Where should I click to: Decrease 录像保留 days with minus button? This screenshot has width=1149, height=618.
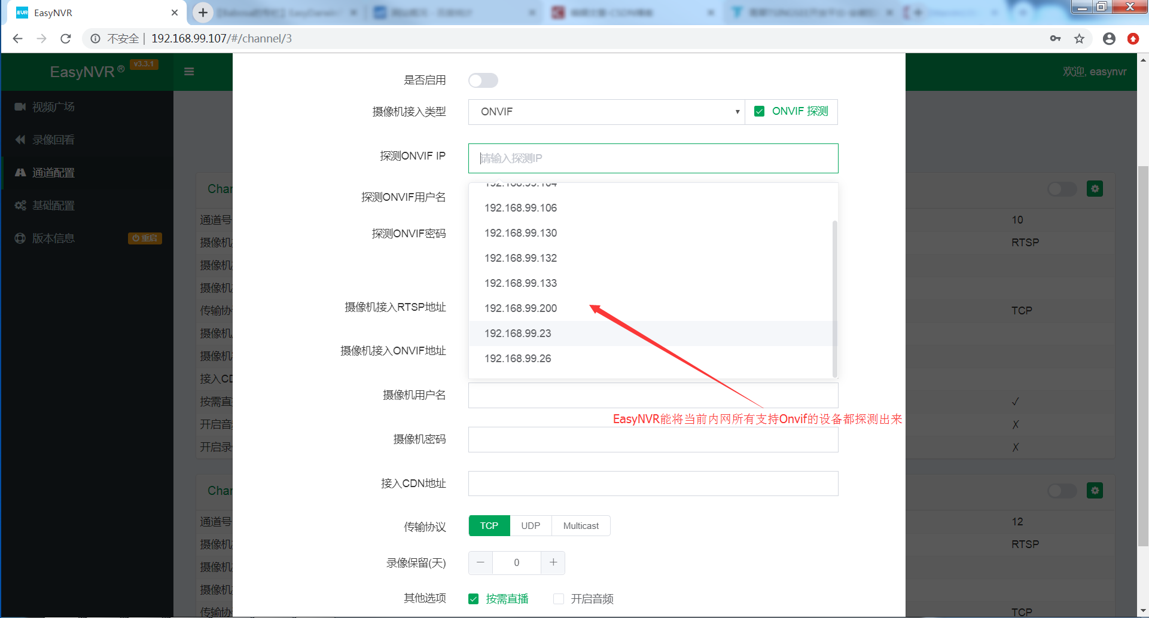click(x=480, y=562)
